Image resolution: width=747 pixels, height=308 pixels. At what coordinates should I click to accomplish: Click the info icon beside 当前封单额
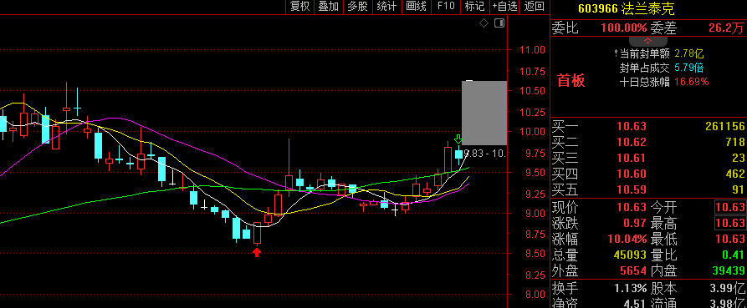tap(617, 53)
